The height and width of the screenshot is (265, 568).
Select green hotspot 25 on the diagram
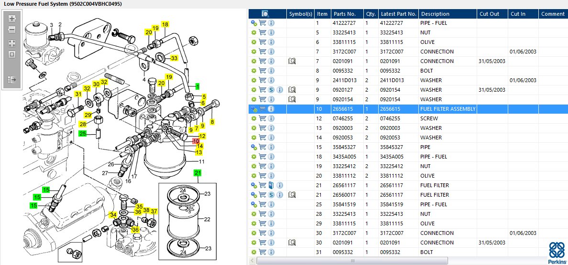click(83, 134)
